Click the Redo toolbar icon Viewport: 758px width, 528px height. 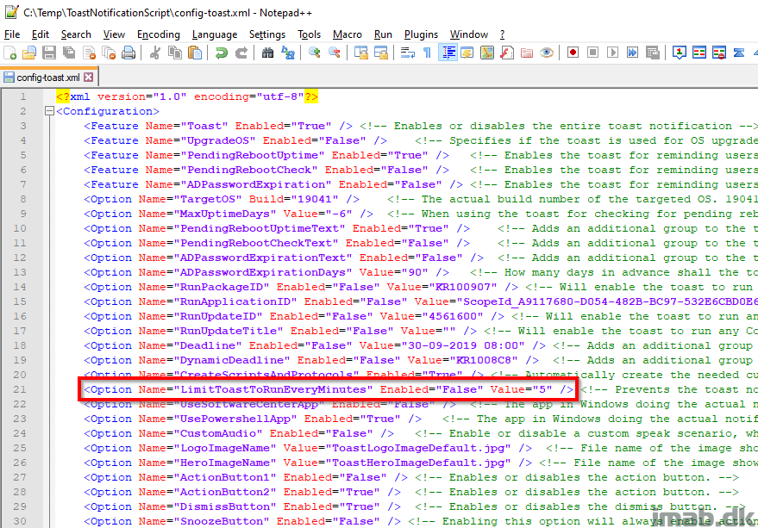[x=241, y=53]
